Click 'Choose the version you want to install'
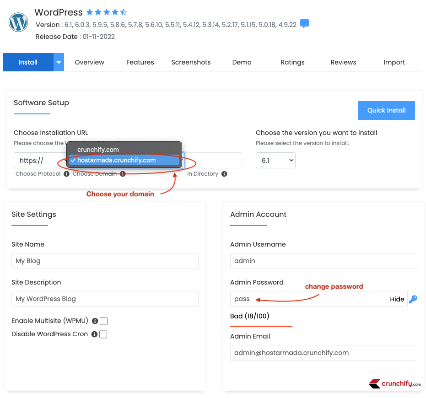The width and height of the screenshot is (426, 398). 316,133
